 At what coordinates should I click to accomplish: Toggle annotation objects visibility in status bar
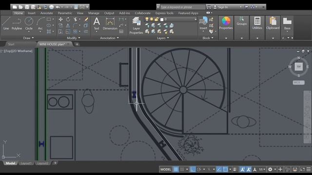tap(242, 169)
